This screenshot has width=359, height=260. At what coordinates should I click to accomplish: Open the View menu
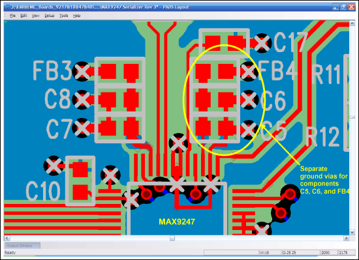(35, 16)
